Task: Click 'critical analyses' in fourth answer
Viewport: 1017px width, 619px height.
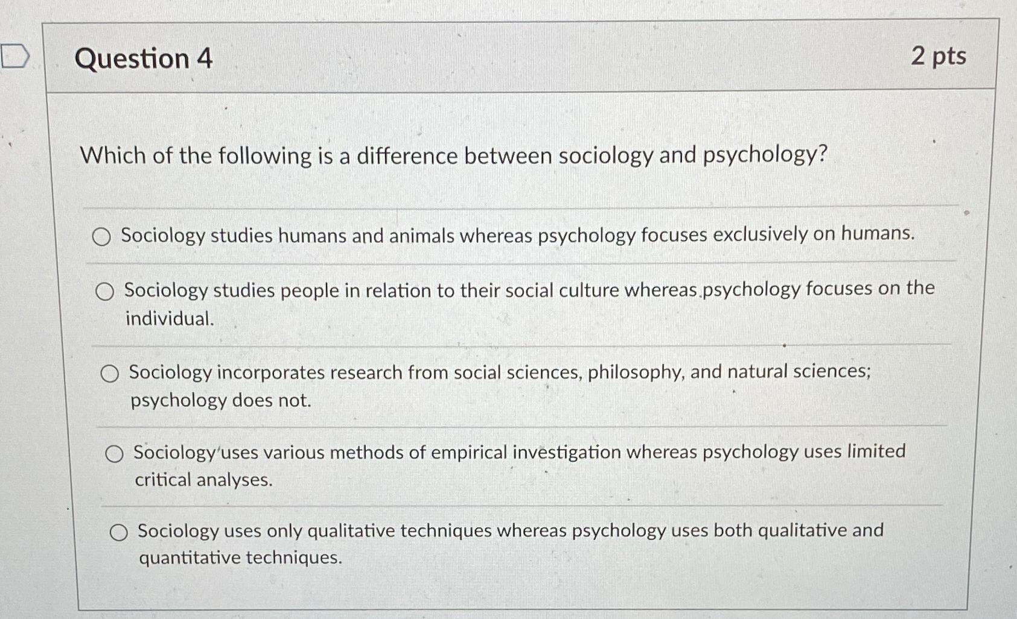Action: pyautogui.click(x=205, y=479)
